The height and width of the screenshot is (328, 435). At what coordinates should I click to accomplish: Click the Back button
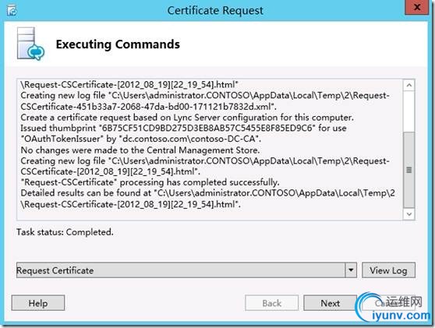click(x=271, y=303)
